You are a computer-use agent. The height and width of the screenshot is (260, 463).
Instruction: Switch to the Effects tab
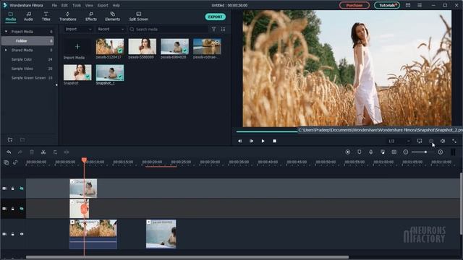coord(91,17)
